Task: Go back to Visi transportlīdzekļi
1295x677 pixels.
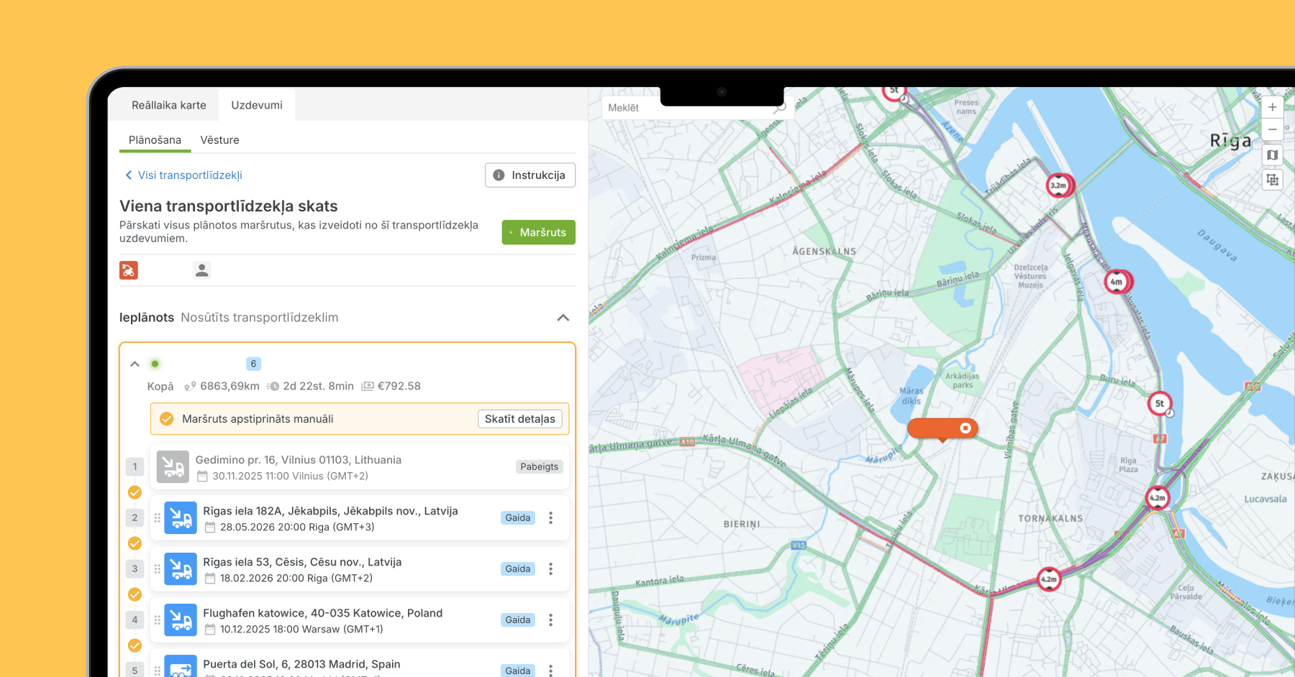Action: [183, 175]
